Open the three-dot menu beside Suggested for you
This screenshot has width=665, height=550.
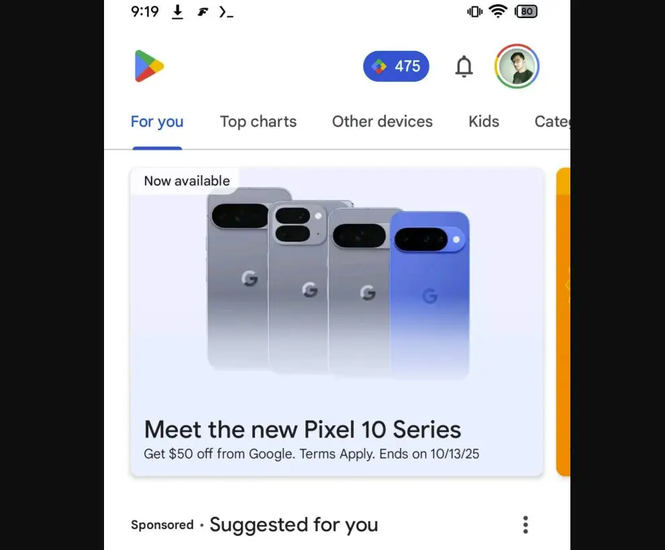525,525
